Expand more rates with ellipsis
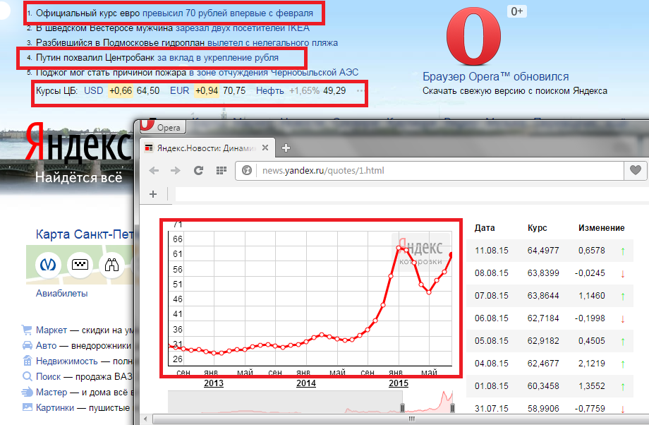This screenshot has height=425, width=649. point(360,90)
